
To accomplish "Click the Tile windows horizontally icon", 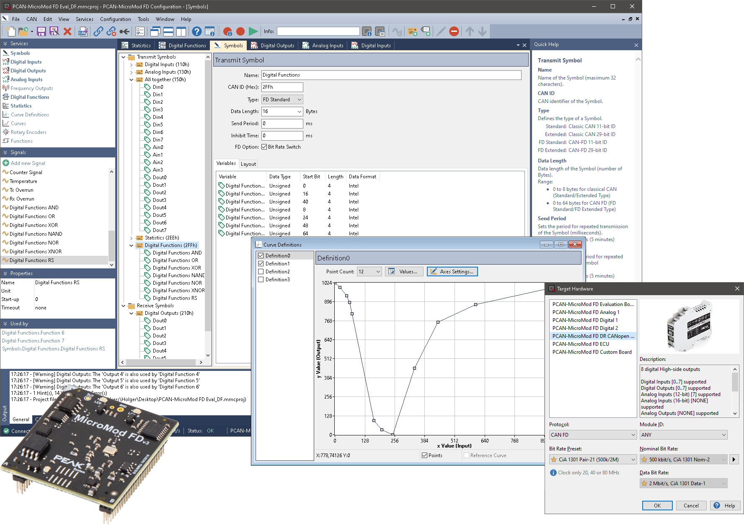I will [x=168, y=31].
